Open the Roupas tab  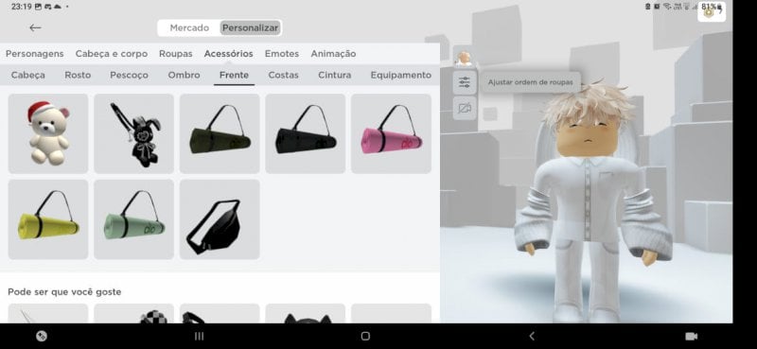tap(176, 54)
